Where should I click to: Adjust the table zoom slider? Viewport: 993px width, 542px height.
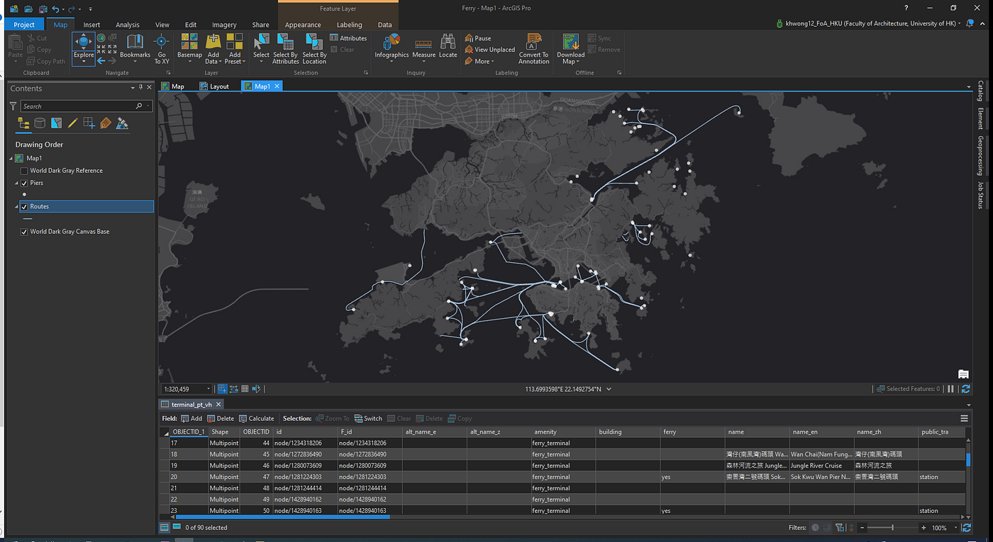(892, 528)
